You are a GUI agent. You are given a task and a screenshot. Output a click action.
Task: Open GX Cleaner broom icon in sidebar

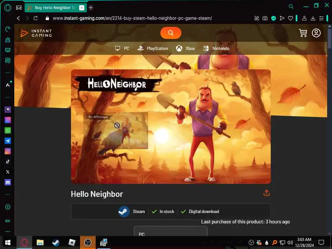(x=8, y=39)
